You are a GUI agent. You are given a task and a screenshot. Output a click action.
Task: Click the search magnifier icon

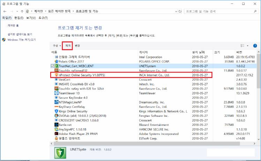tap(255, 11)
